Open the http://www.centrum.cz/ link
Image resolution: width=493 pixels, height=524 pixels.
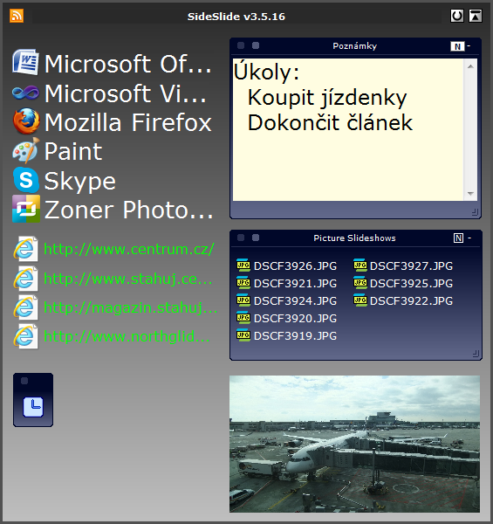tap(129, 249)
